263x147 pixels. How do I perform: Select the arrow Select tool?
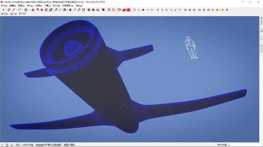click(x=4, y=10)
